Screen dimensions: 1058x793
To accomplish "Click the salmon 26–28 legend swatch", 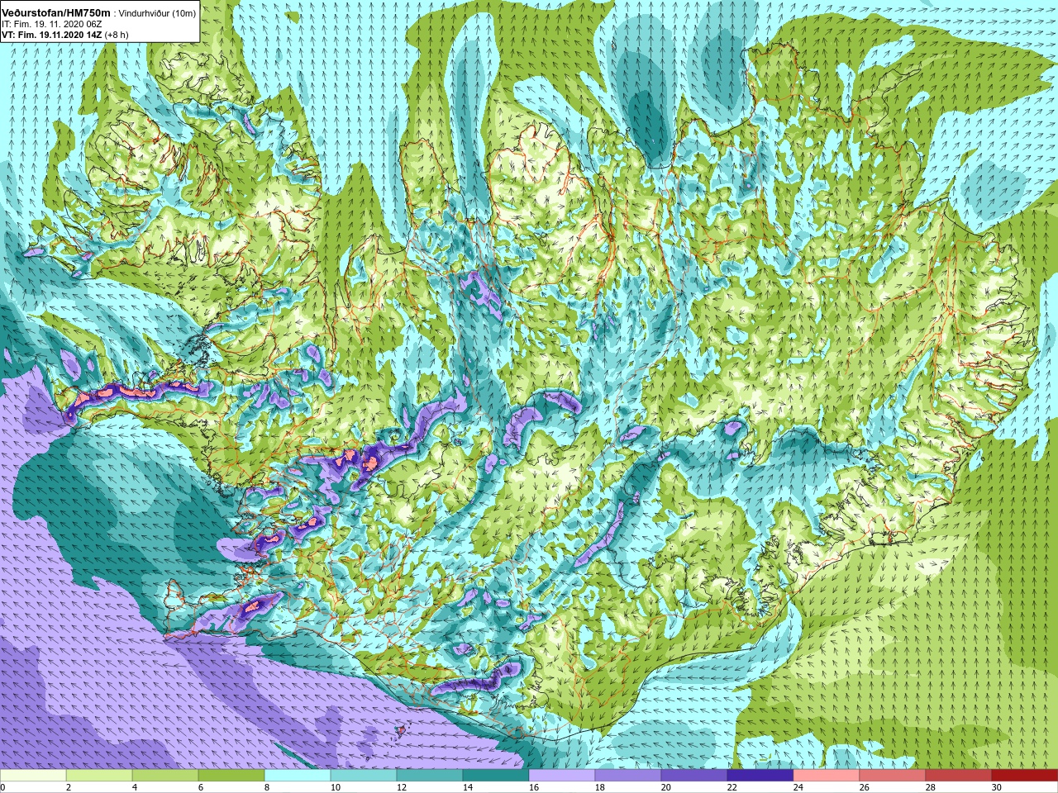I will coord(893,776).
